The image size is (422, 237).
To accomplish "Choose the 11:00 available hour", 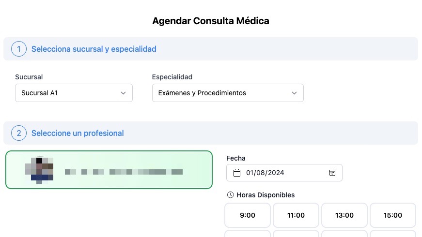I will (296, 215).
